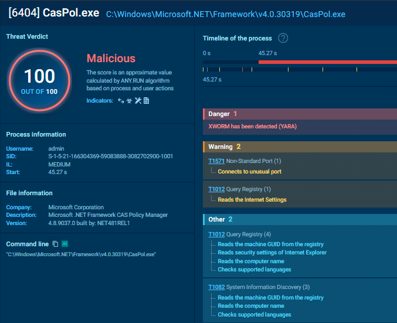Copy the command line with the copy icon

(x=55, y=244)
